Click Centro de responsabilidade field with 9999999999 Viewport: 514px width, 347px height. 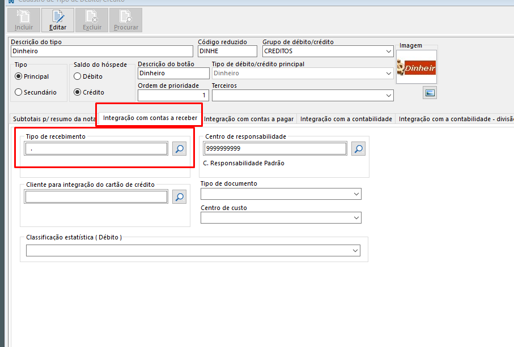tap(275, 149)
